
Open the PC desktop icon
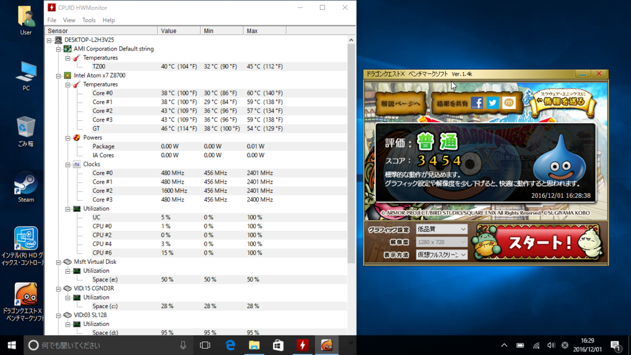26,76
